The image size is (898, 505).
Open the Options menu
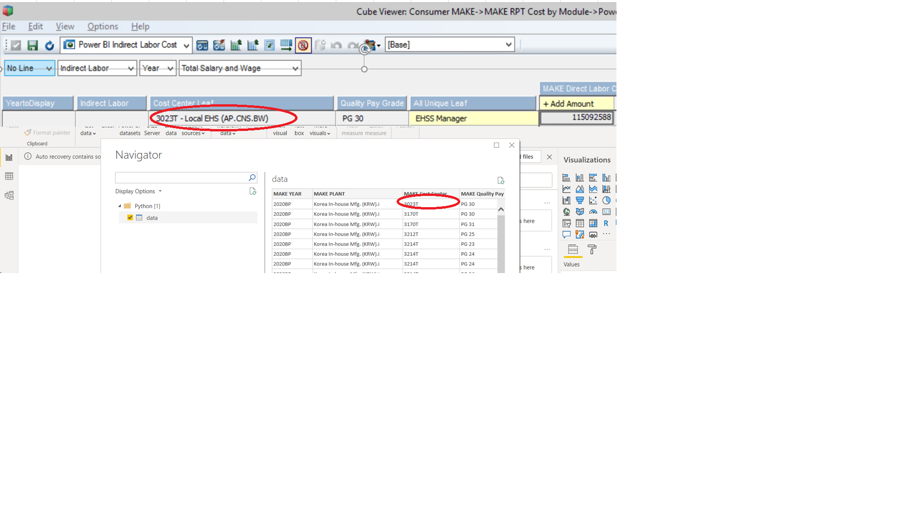[x=102, y=27]
